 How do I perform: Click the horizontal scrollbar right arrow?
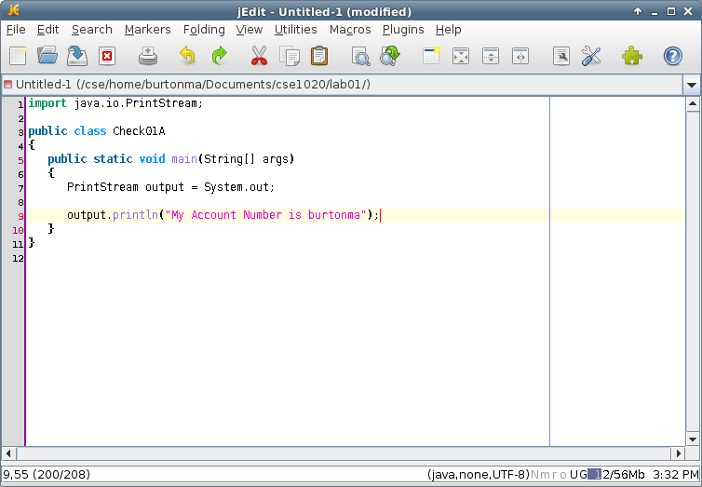pos(679,453)
